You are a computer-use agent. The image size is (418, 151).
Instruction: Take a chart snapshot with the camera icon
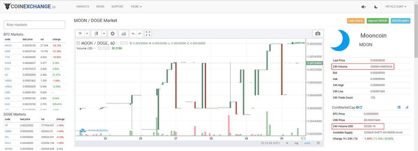pyautogui.click(x=318, y=33)
